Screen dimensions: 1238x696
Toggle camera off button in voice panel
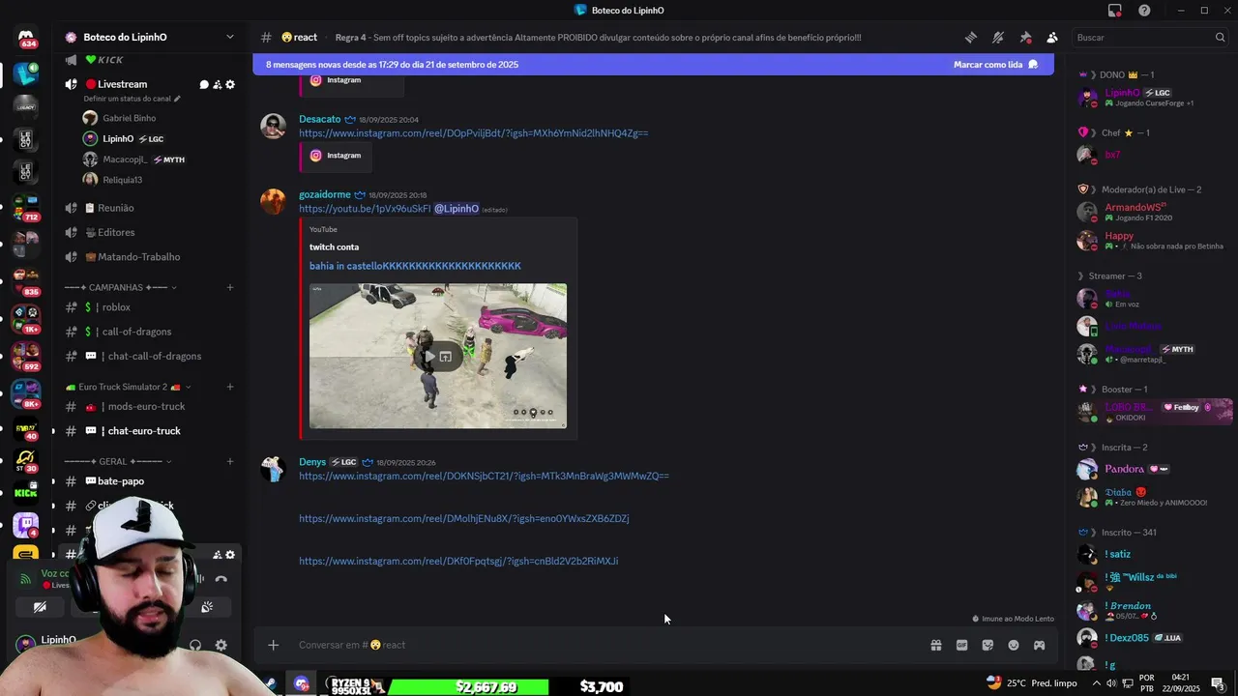40,607
